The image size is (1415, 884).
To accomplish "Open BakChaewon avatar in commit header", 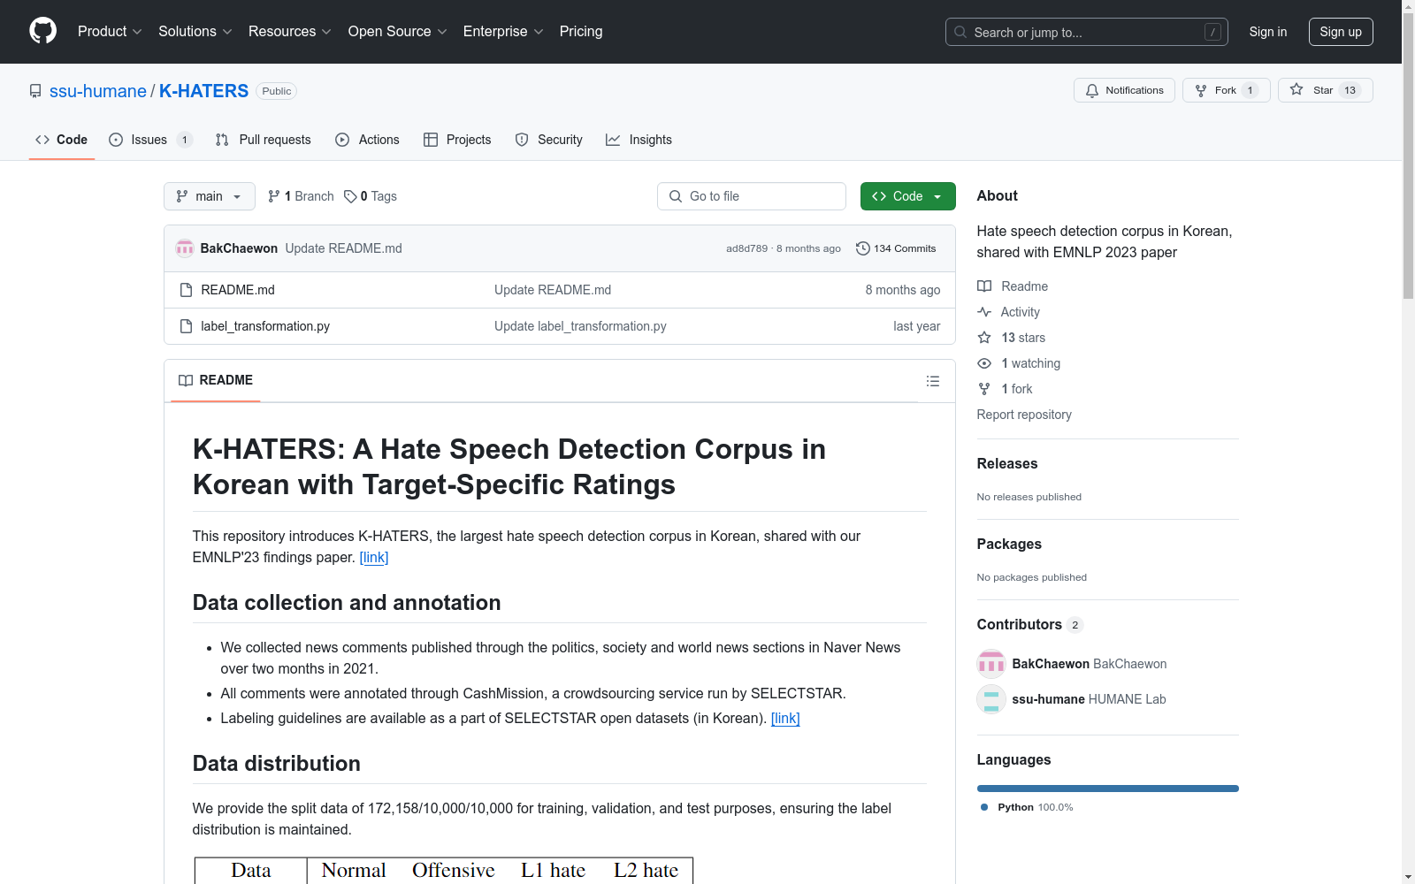I will (x=185, y=248).
